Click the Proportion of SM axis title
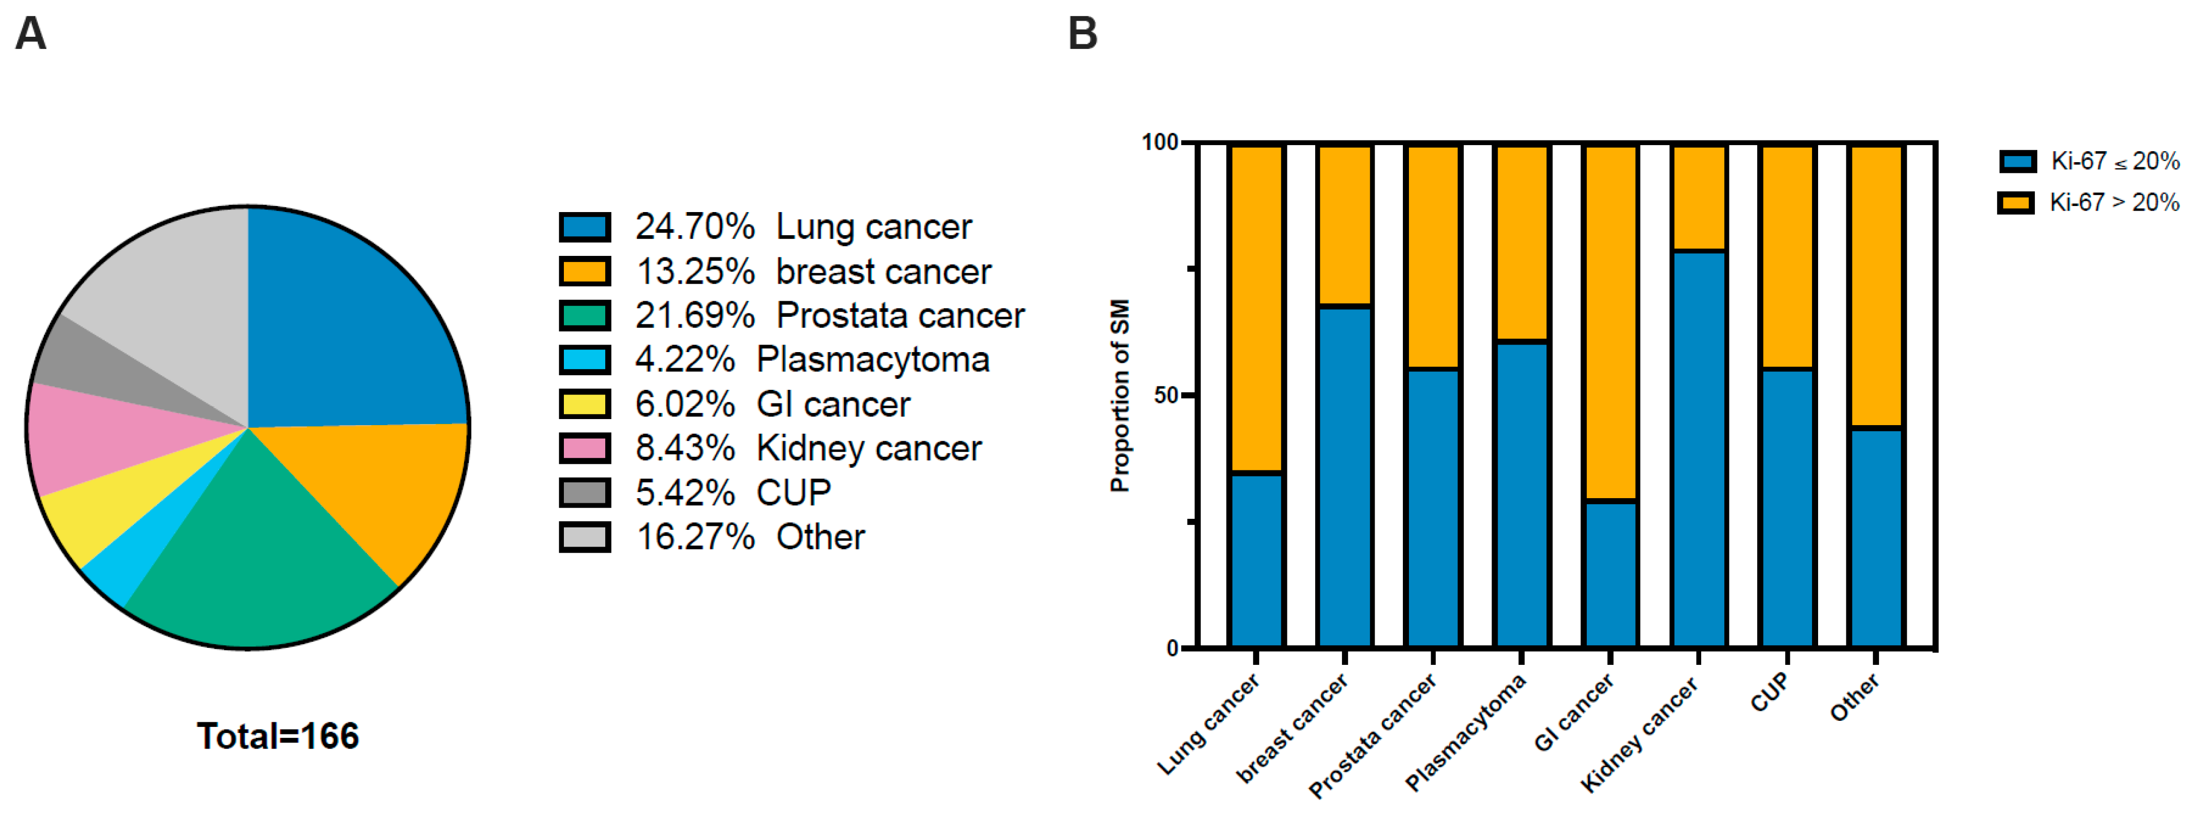Viewport: 2191px width, 815px height. point(1120,395)
